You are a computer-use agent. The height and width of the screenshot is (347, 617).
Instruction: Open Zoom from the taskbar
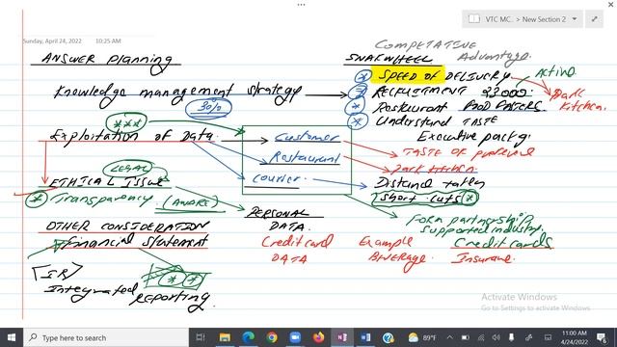tap(295, 337)
